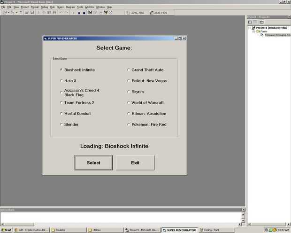Click Toggle Folders icon in Project panel
The image size is (291, 233).
coord(262,22)
